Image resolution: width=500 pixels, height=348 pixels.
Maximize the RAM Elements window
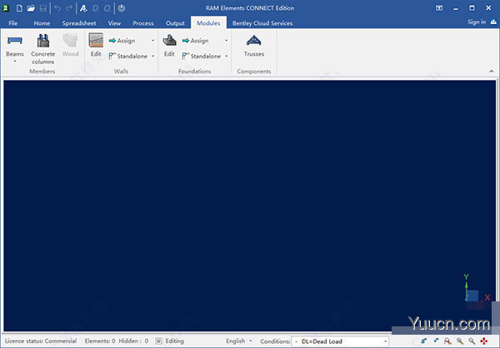472,8
